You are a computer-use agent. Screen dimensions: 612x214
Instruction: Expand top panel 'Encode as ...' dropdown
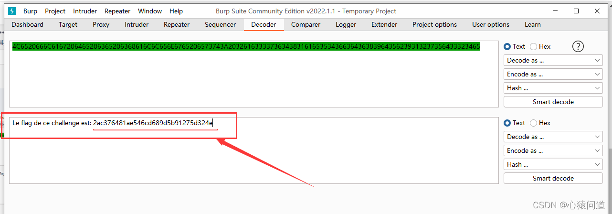553,74
